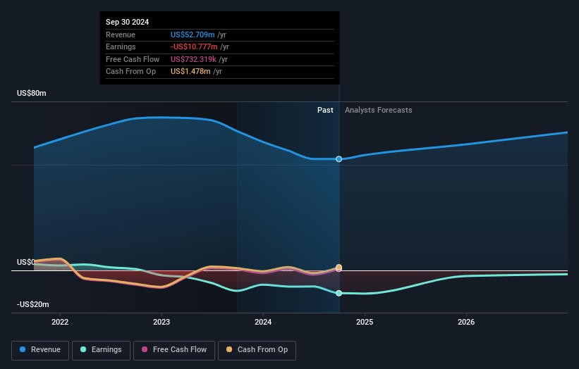This screenshot has width=579, height=369.
Task: Toggle the Cash From Op legend button
Action: click(x=257, y=350)
